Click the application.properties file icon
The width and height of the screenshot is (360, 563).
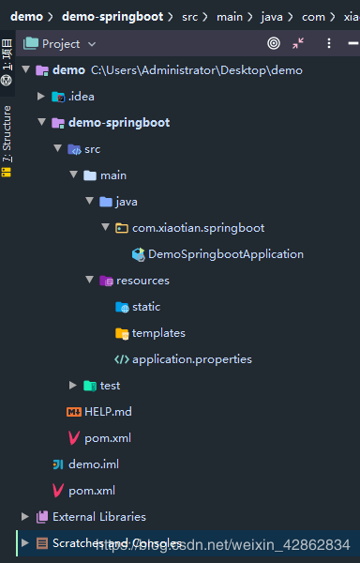[122, 359]
